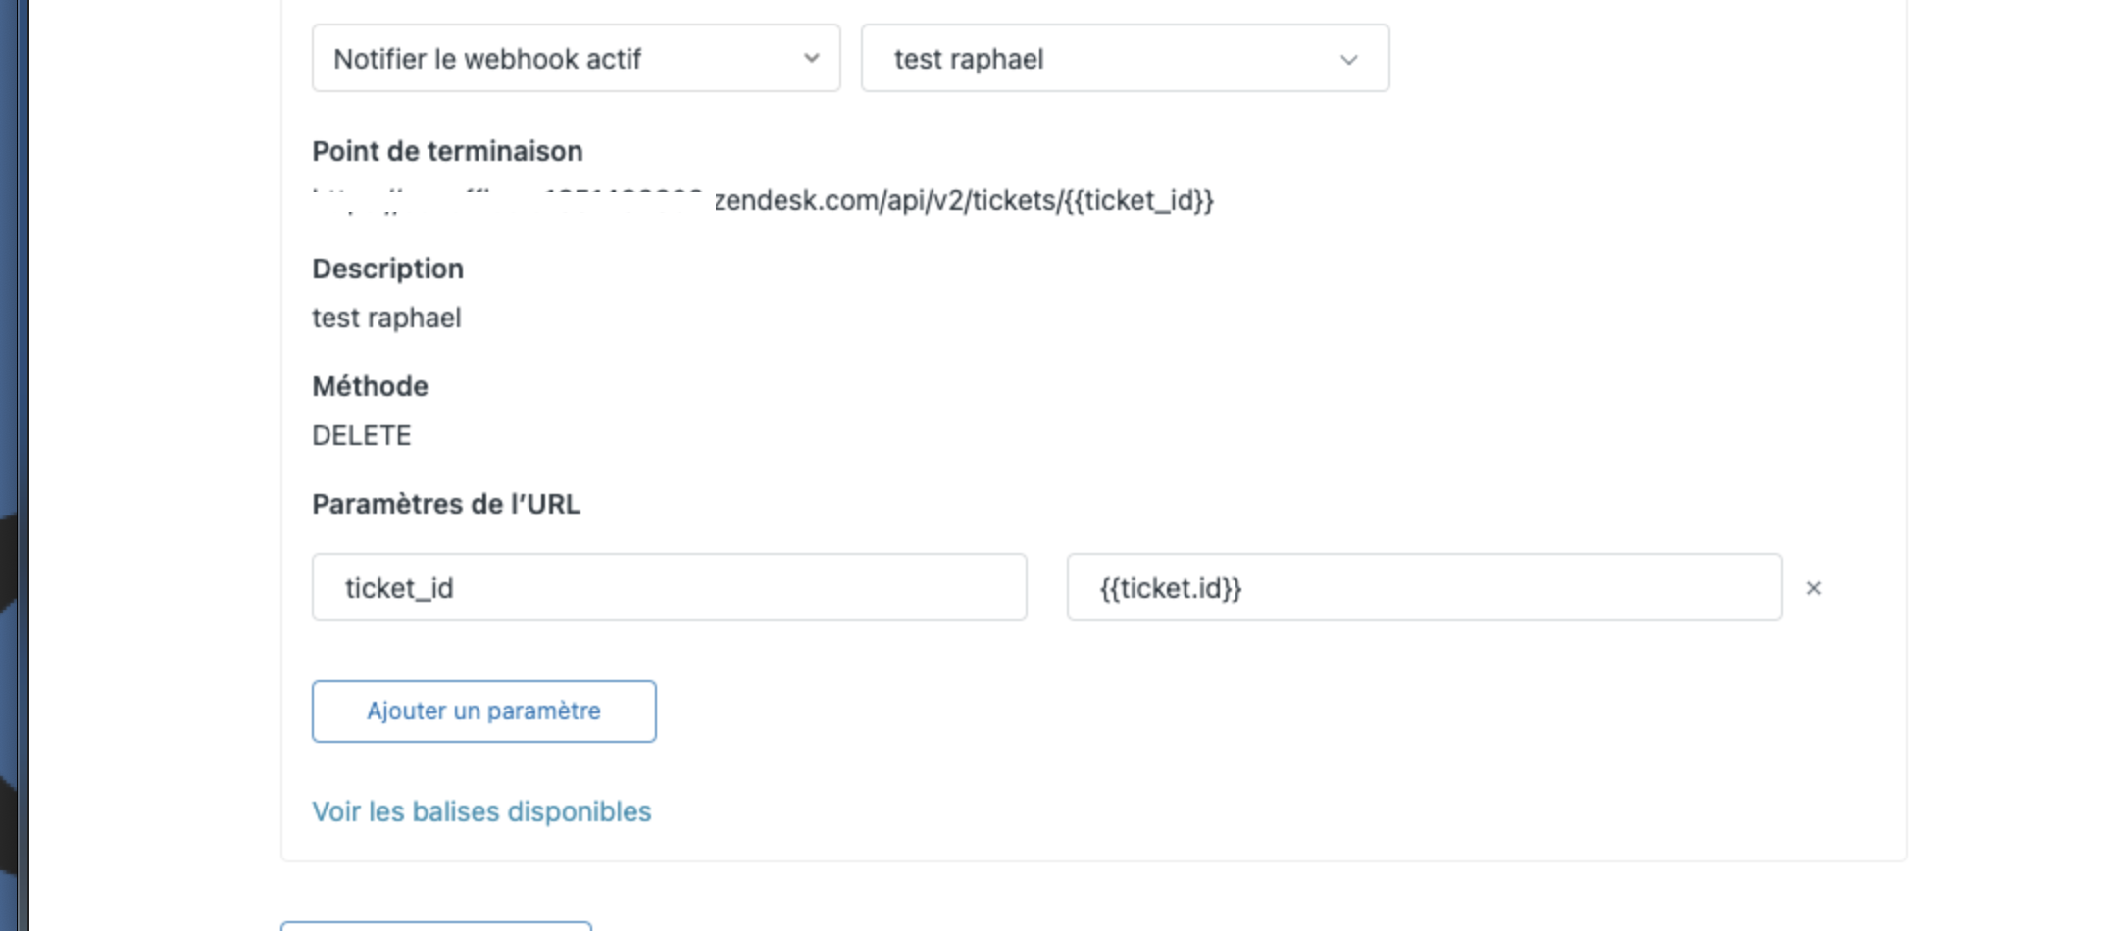
Task: Click the "test raphael" description text
Action: (386, 318)
